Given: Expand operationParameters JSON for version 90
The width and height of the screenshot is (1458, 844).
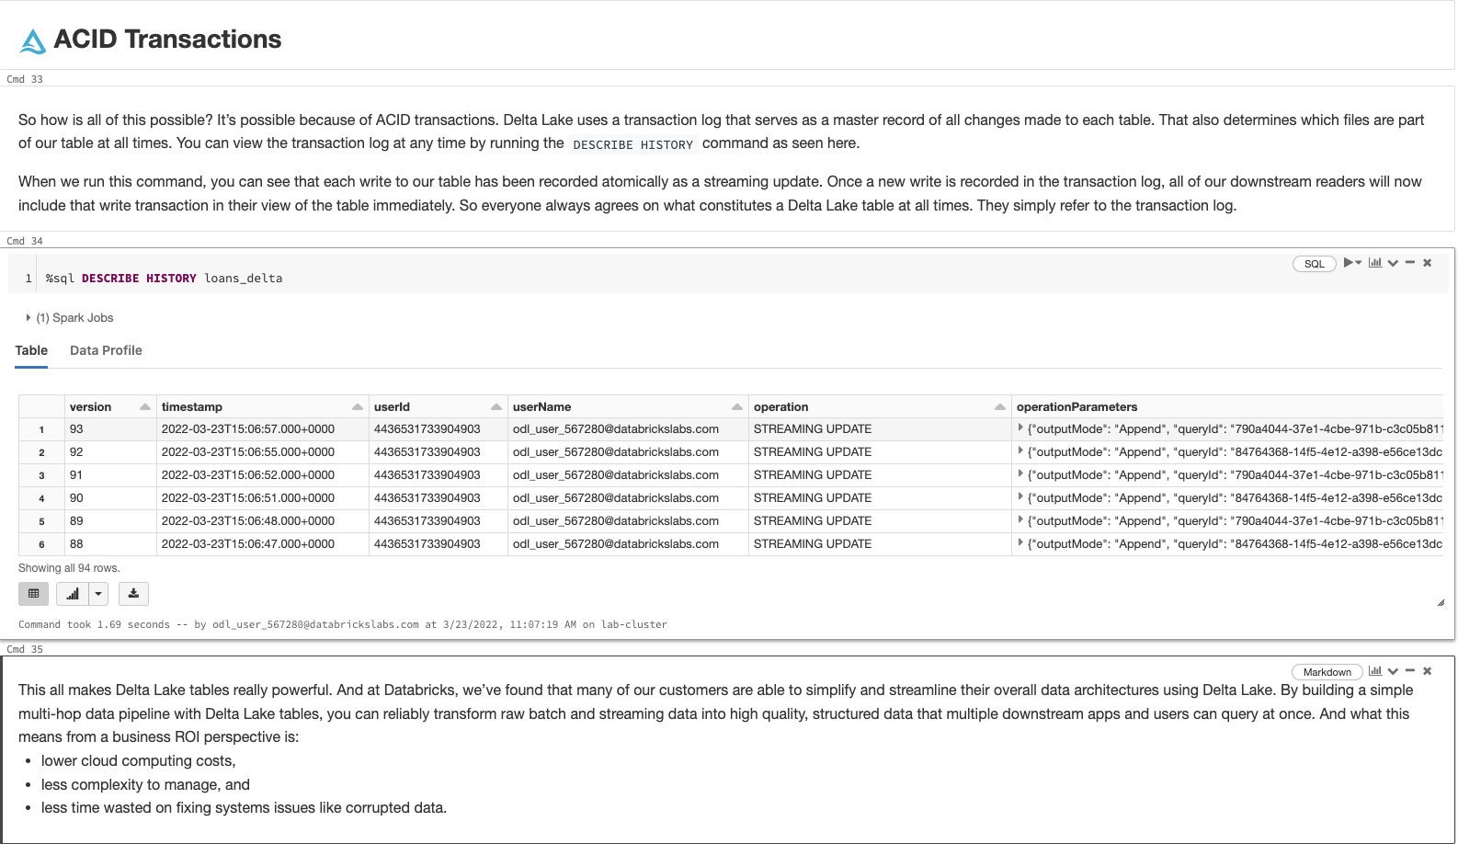Looking at the screenshot, I should [1020, 497].
